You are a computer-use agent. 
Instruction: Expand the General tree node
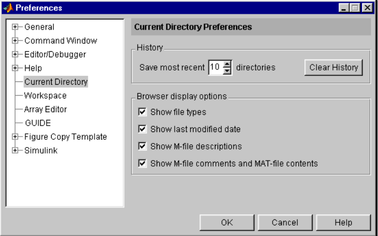15,27
